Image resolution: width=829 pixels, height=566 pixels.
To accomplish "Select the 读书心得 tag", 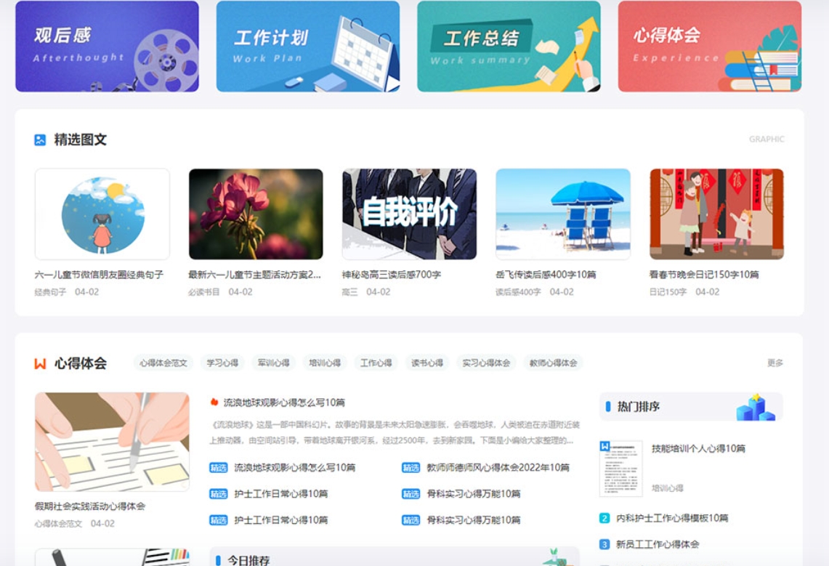I will coord(427,363).
